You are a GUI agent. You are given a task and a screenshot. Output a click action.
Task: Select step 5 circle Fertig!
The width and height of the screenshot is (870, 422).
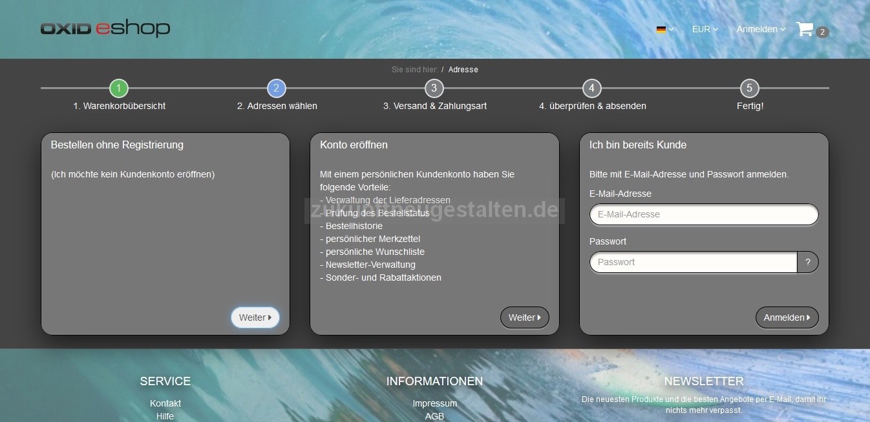(x=750, y=88)
